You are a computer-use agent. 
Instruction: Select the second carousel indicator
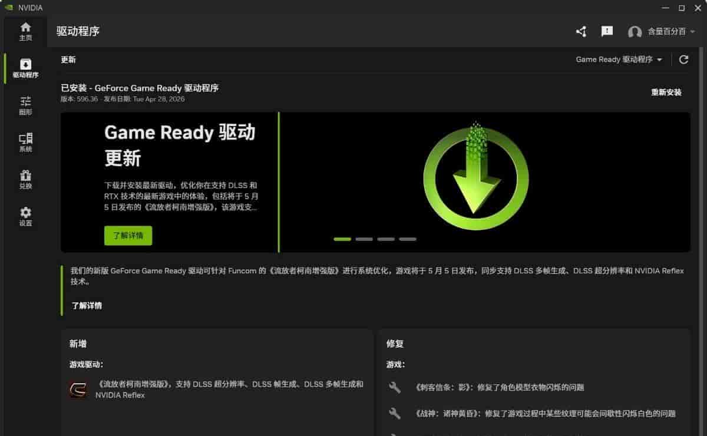pos(364,239)
